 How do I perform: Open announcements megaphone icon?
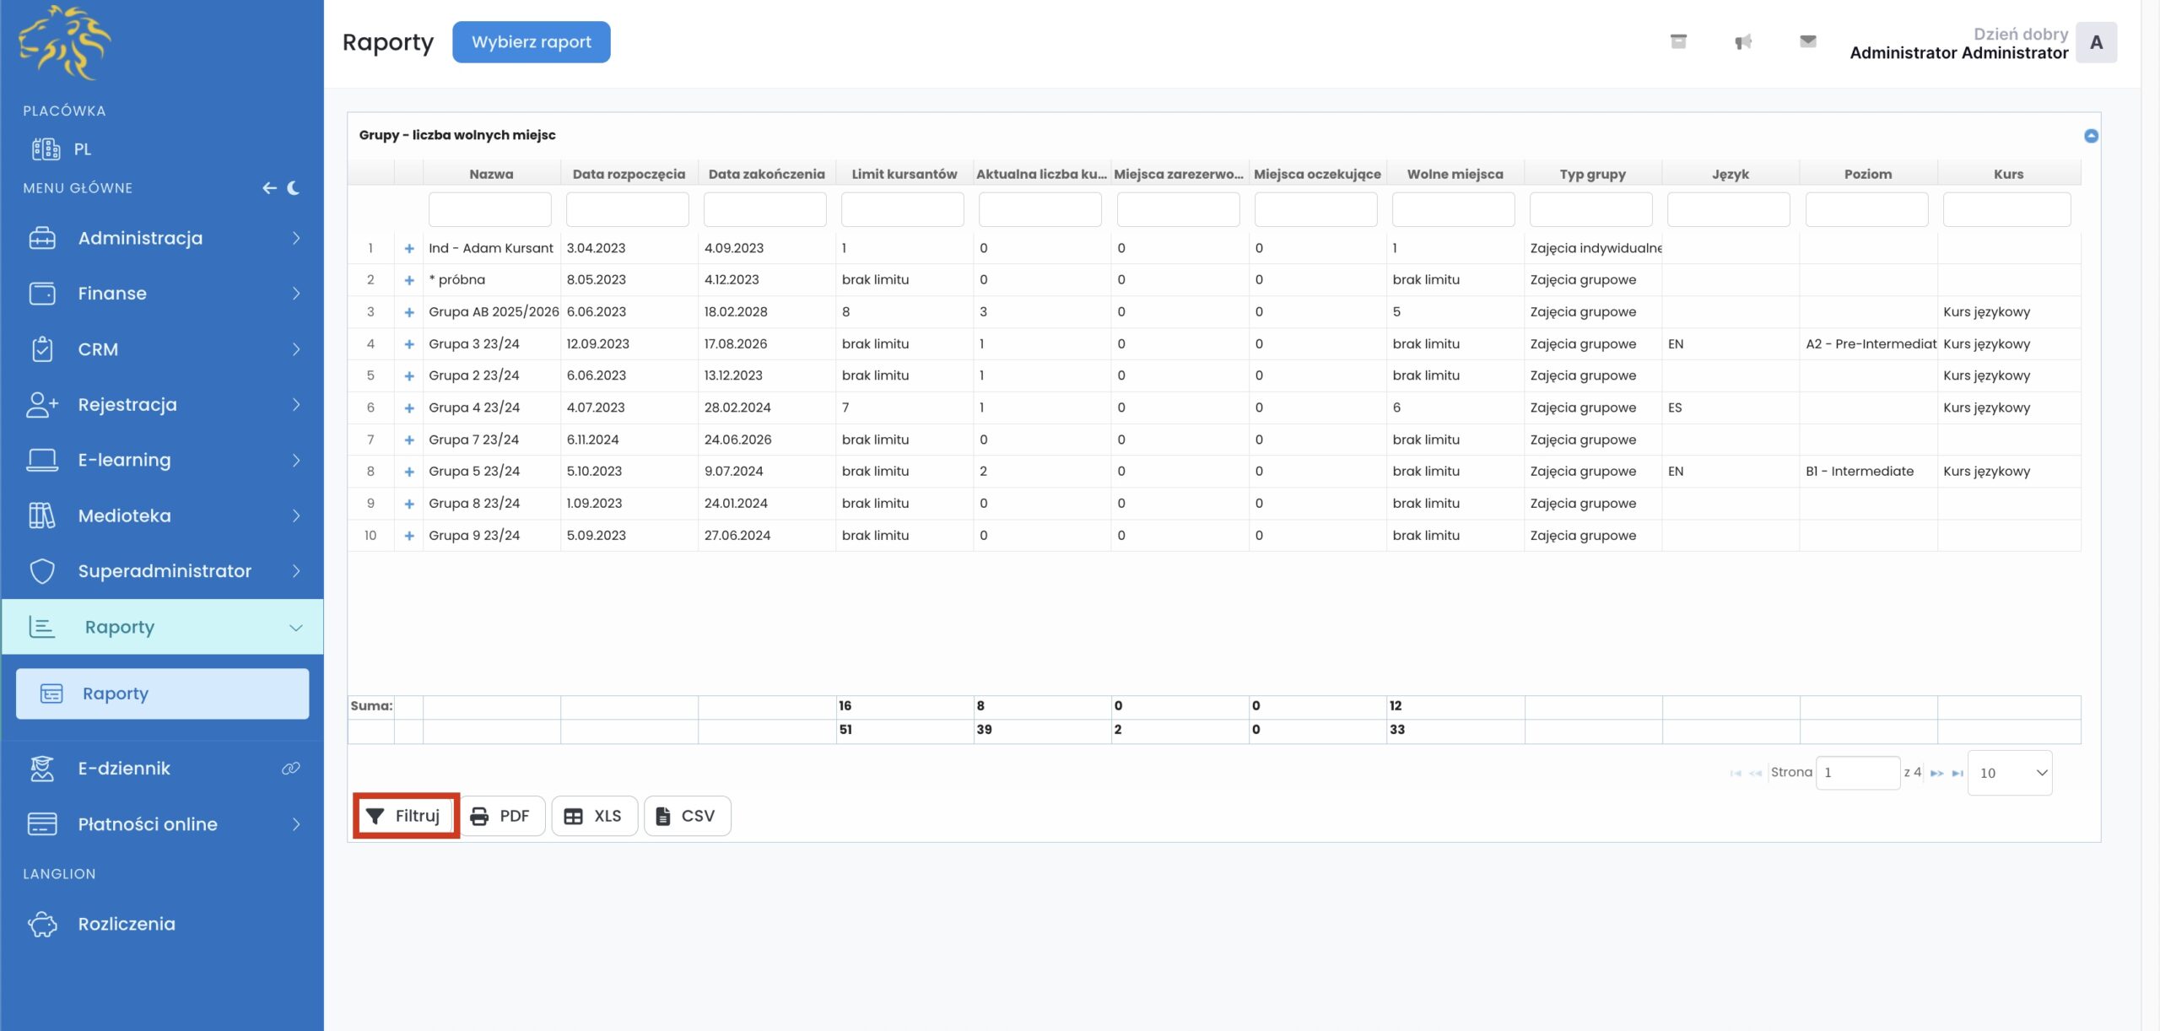point(1743,41)
